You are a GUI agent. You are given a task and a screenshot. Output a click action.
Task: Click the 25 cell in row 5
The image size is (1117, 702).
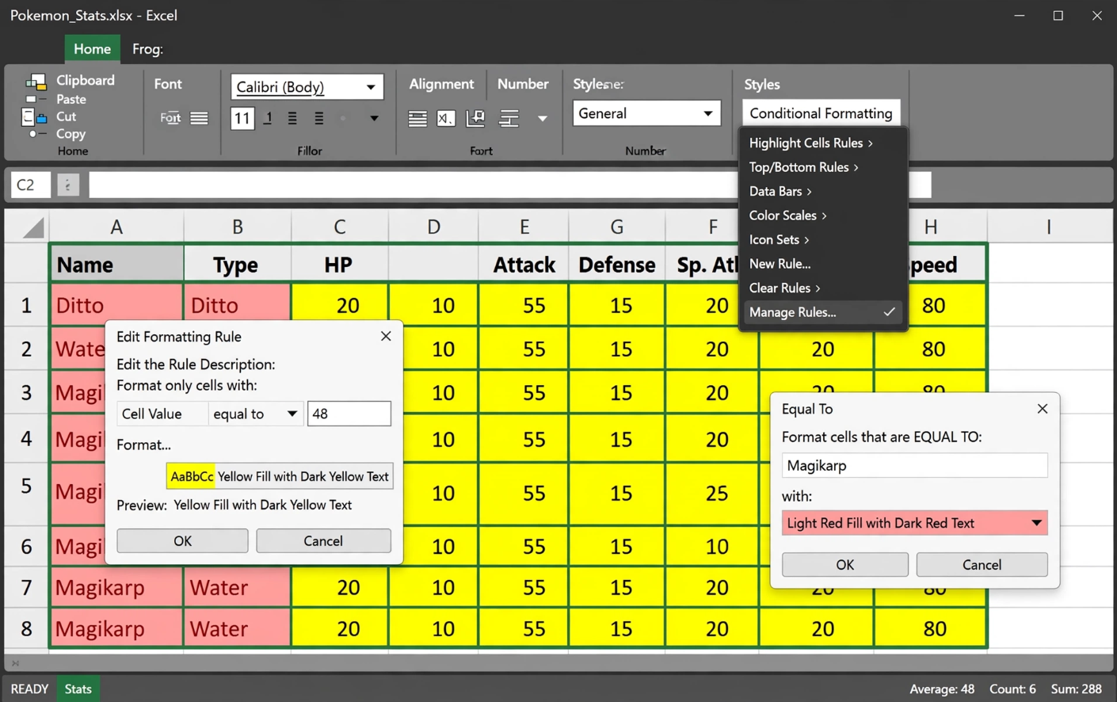712,493
